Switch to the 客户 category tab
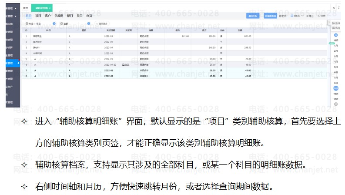This screenshot has height=195, width=345. [48, 16]
